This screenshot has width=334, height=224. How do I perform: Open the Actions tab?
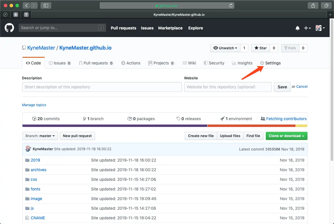click(x=131, y=63)
